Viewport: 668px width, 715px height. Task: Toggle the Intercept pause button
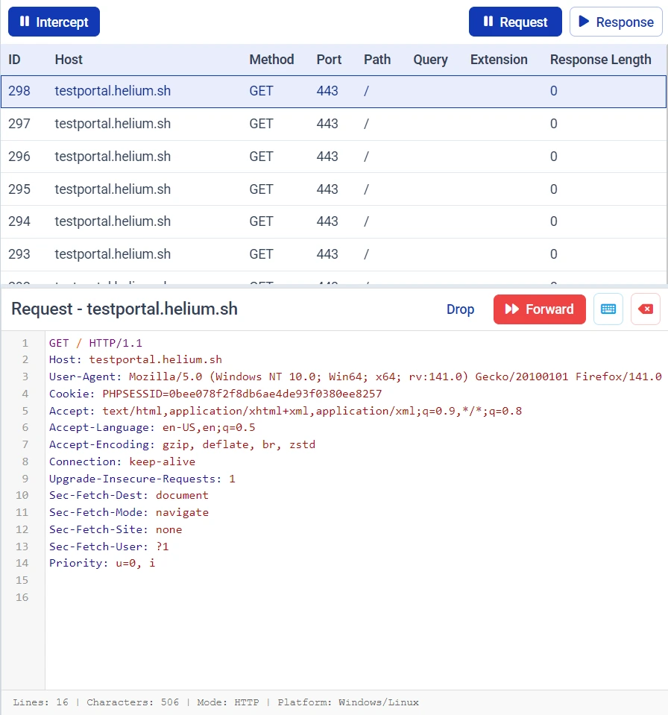tap(54, 22)
